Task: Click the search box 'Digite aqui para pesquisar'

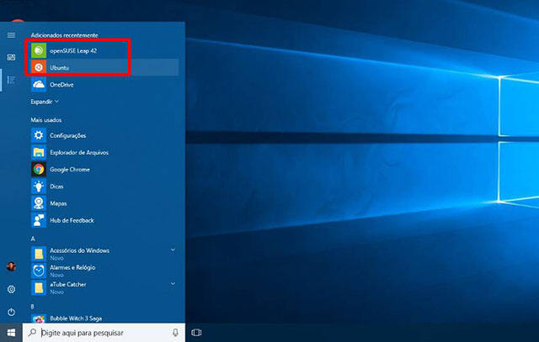Action: 104,333
